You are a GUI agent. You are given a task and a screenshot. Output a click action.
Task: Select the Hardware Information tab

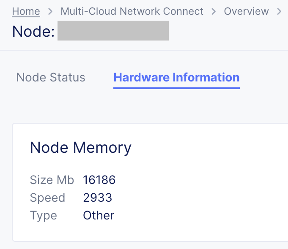tap(176, 78)
